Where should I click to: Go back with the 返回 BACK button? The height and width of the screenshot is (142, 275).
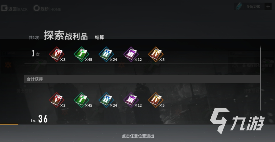14,9
